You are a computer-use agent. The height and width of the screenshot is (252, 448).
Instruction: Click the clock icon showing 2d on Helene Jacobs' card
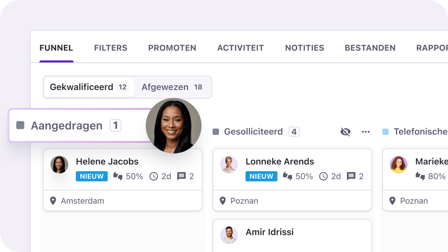153,176
